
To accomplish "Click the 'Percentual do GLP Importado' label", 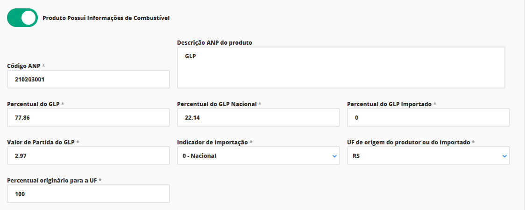I will click(389, 104).
